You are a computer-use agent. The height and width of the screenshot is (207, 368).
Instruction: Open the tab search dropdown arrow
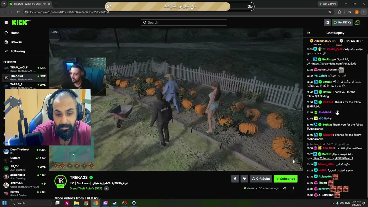tap(3, 4)
